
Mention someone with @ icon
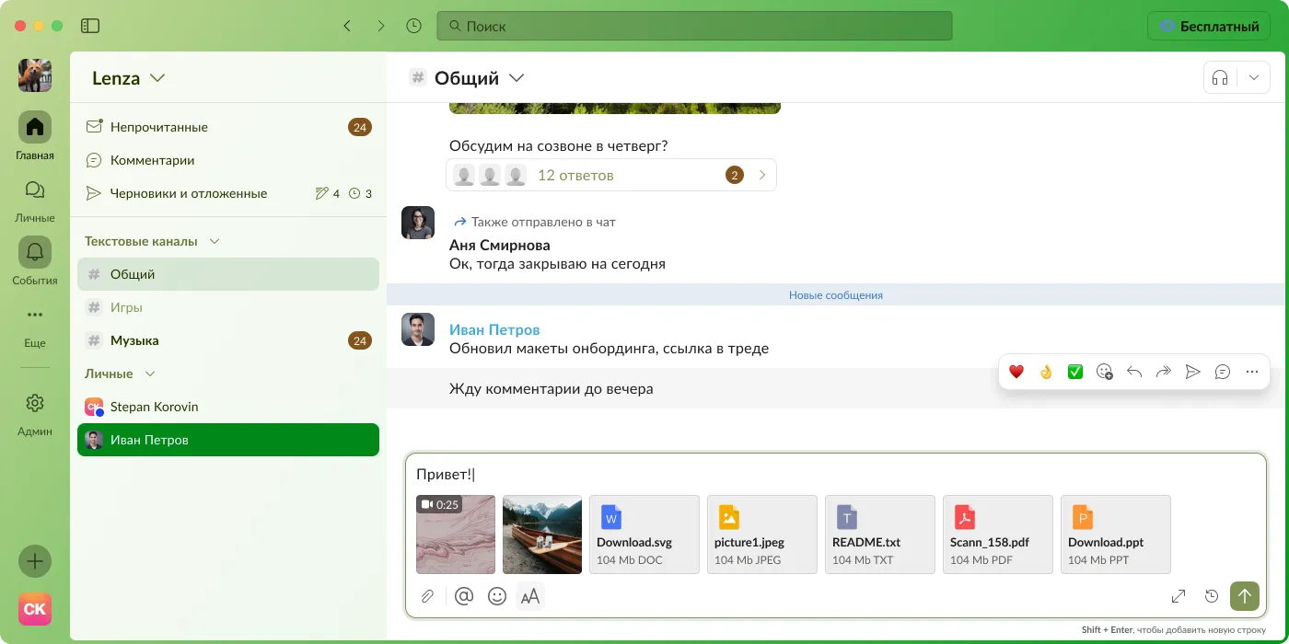(x=464, y=596)
